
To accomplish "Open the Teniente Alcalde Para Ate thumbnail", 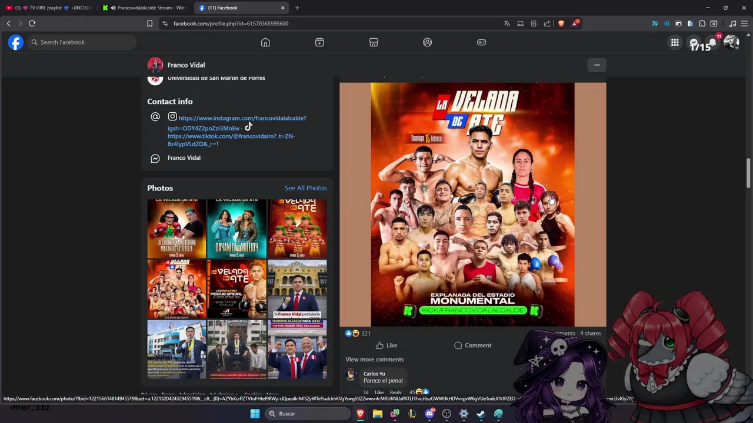I will 297,350.
